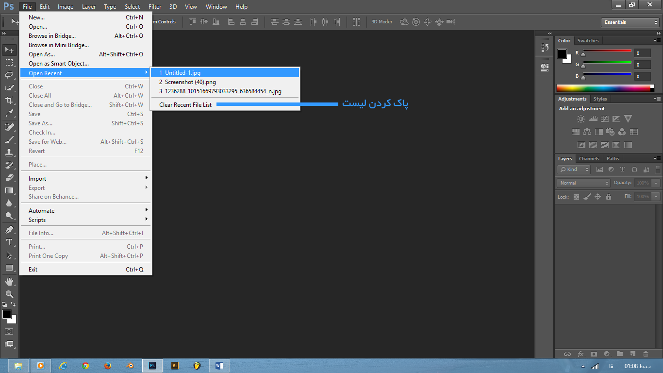Click the Add layer style fx icon

tap(580, 354)
